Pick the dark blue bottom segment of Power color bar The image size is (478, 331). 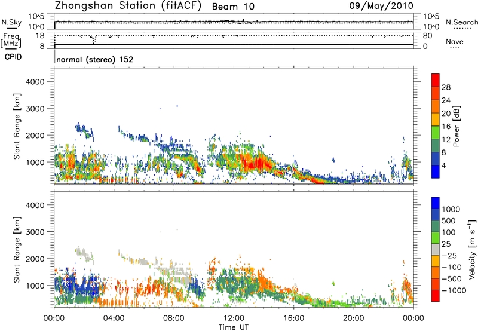pos(436,171)
